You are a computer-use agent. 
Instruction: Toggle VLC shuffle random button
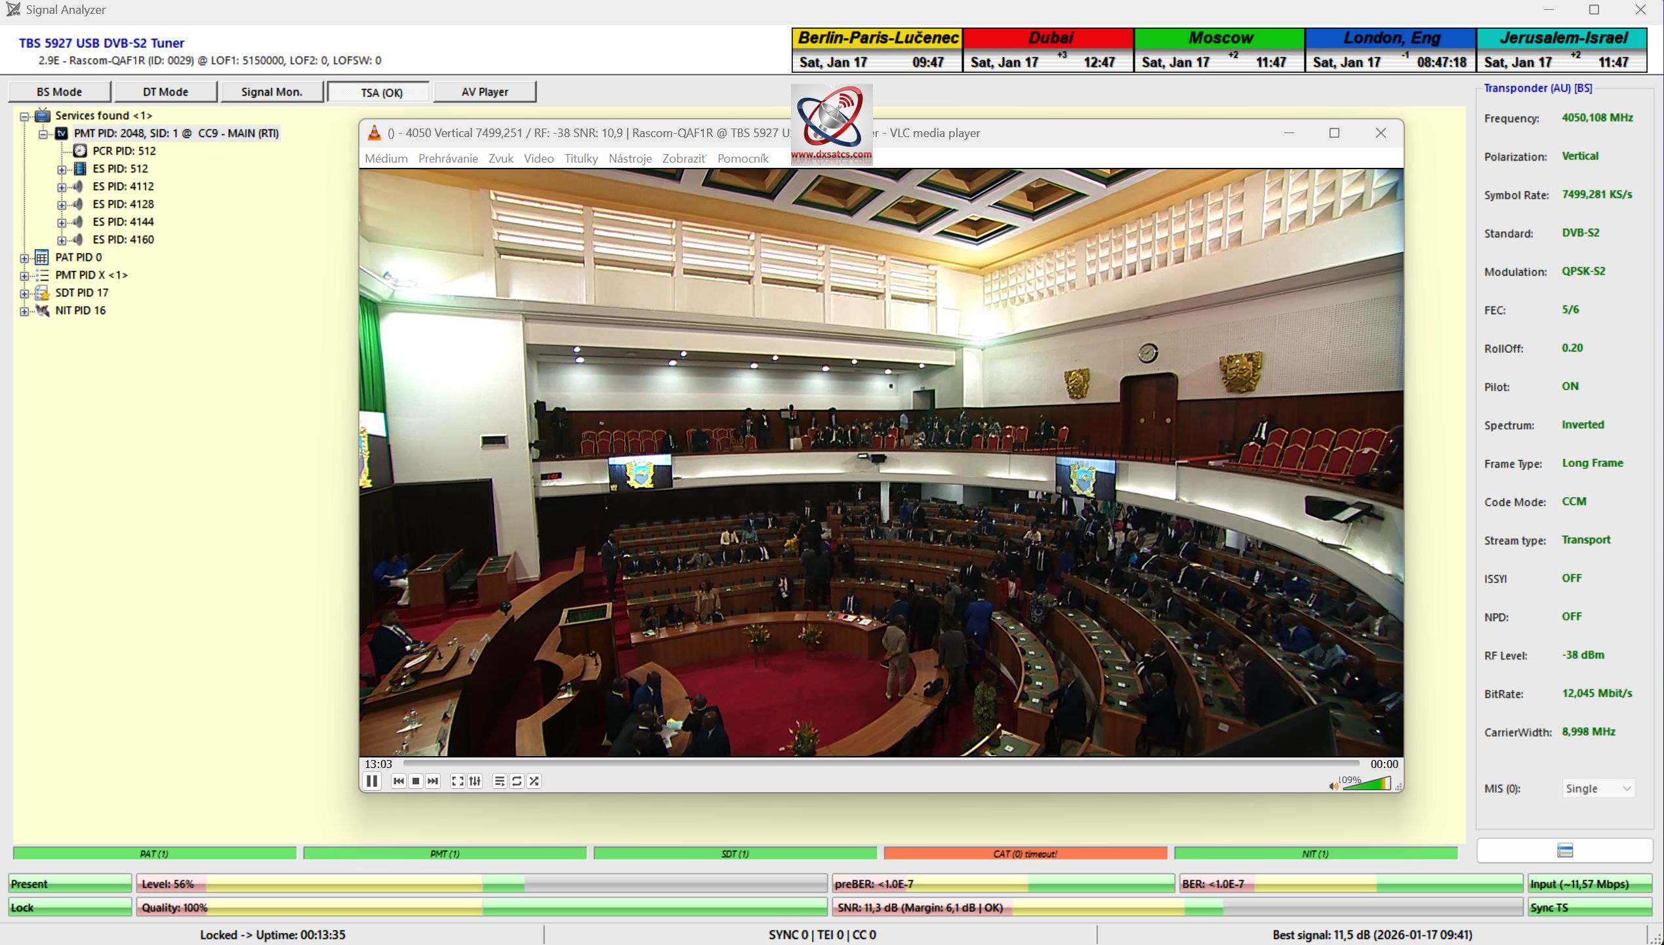pos(534,781)
